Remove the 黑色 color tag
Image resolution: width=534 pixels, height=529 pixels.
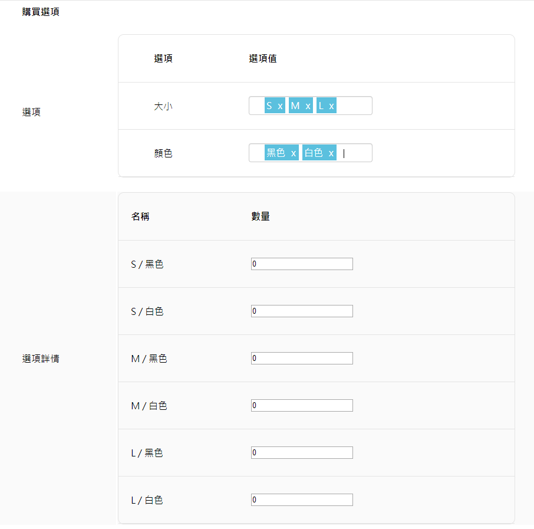[293, 153]
